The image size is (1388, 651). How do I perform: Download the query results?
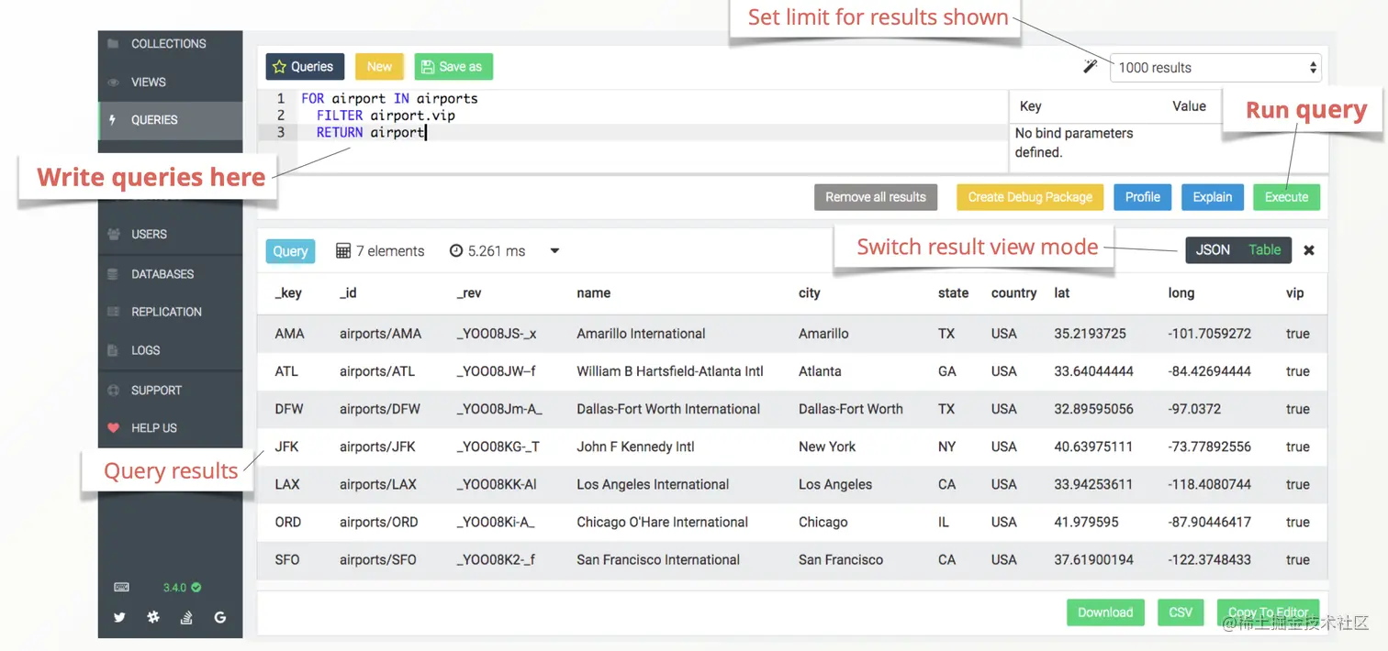point(1105,612)
